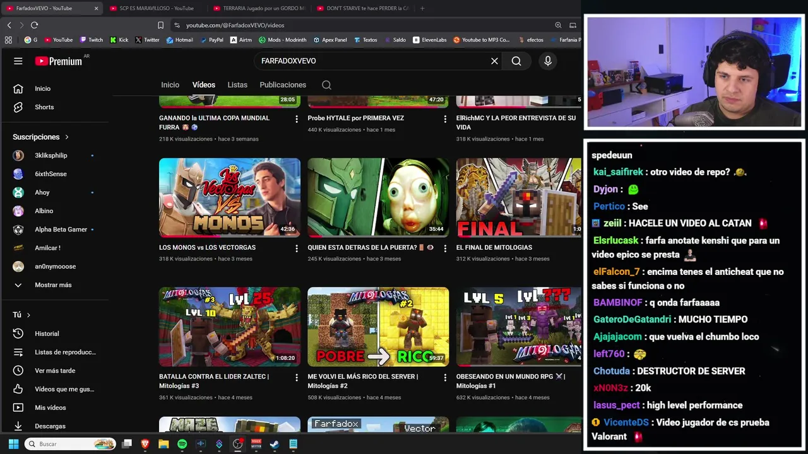Open Alpha Beta Gamer subscription
The image size is (808, 454).
(x=54, y=230)
